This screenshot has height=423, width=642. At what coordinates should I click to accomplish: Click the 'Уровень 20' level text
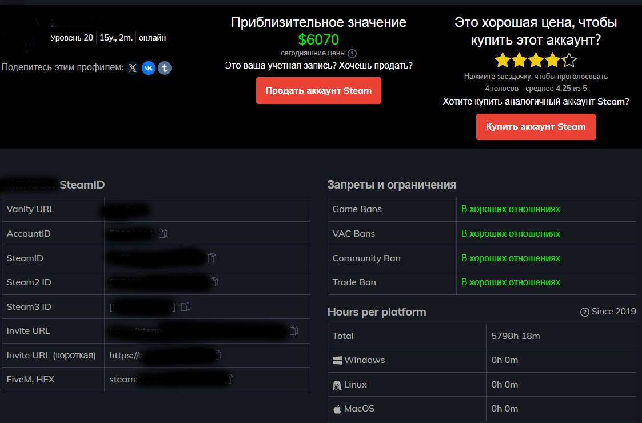(x=71, y=38)
